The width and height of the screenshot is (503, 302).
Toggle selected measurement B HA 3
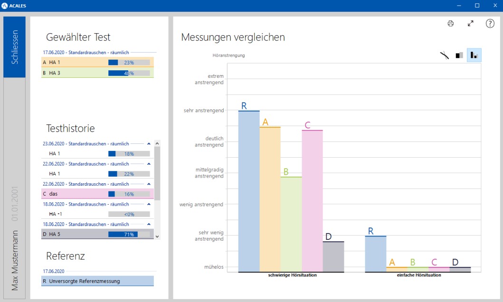(97, 73)
